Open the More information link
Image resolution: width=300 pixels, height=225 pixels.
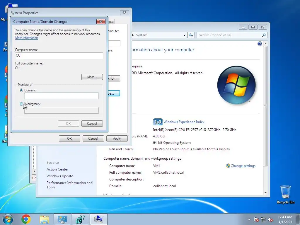click(27, 38)
